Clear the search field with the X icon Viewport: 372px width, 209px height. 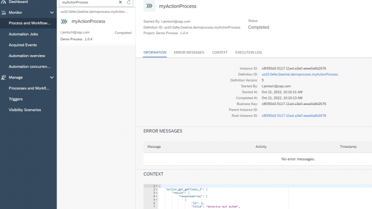120,3
